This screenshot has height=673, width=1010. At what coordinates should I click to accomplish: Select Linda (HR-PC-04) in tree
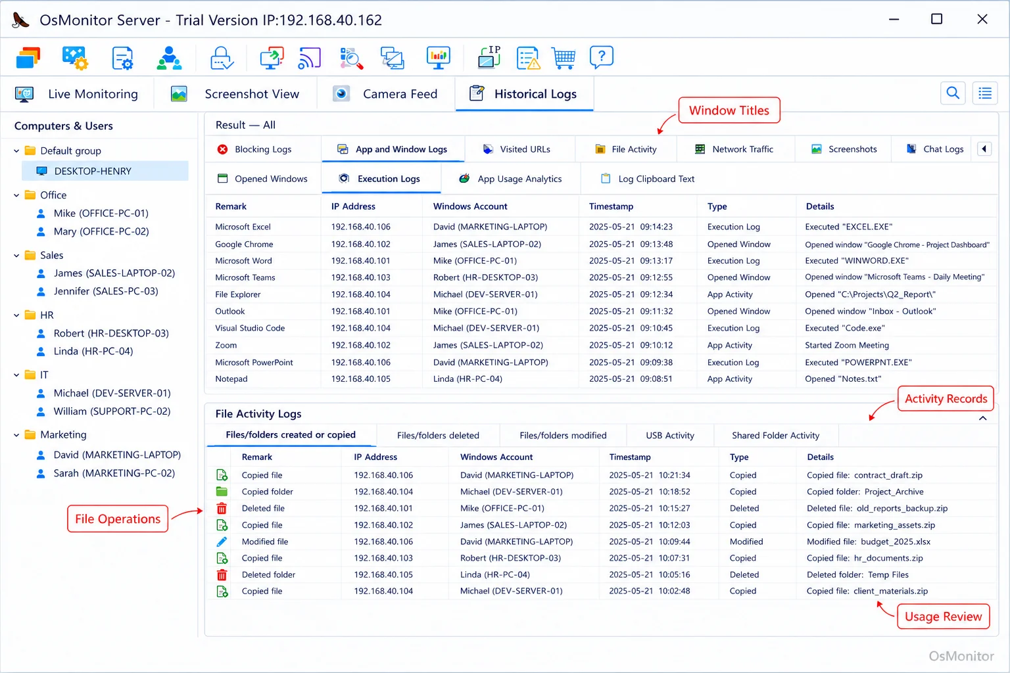(93, 351)
